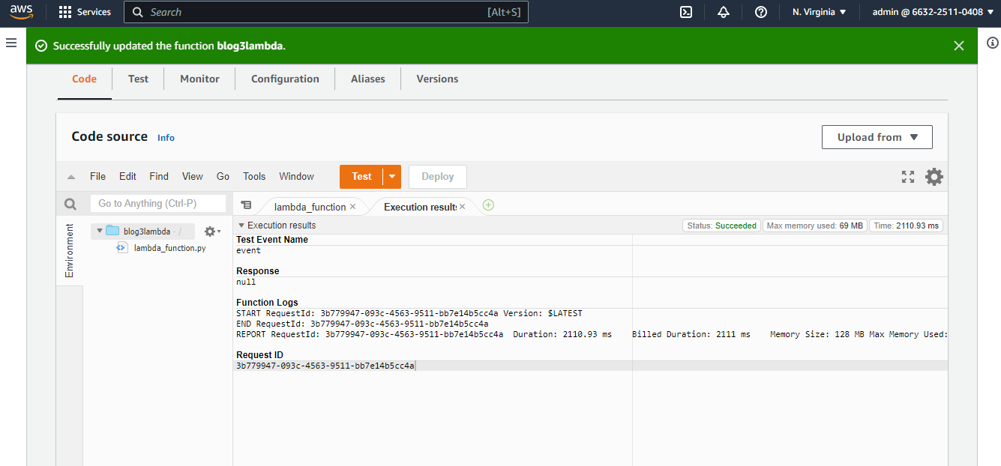Open the AWS help panel question mark
The width and height of the screenshot is (1001, 466).
(x=760, y=12)
